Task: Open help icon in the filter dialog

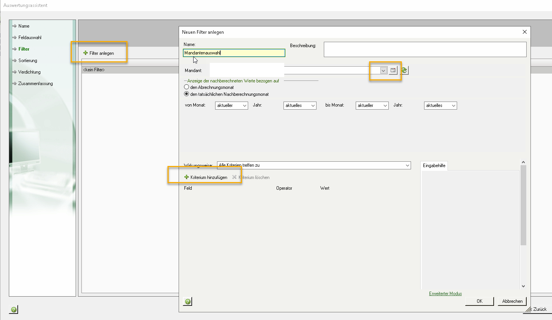Action: (187, 301)
